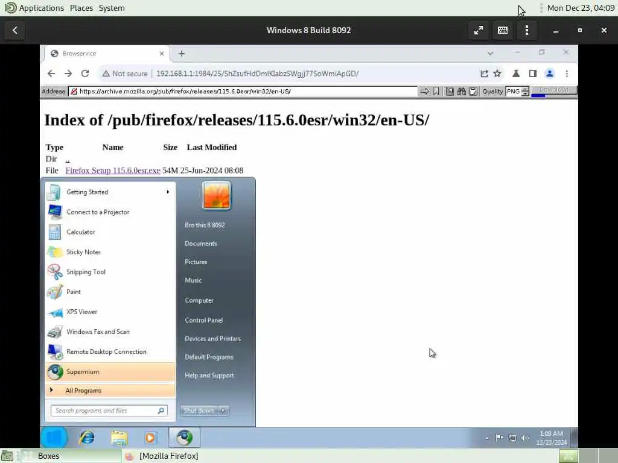The image size is (618, 463).
Task: Close the Browservice tab
Action: (x=162, y=54)
